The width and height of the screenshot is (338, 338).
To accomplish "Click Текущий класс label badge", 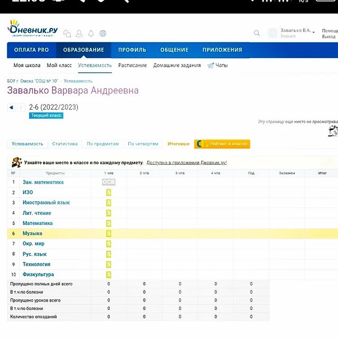I will coord(46,115).
